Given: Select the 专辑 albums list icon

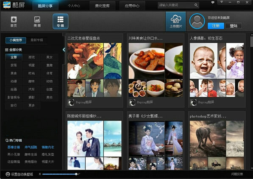Looking at the screenshot, I should tap(60, 21).
